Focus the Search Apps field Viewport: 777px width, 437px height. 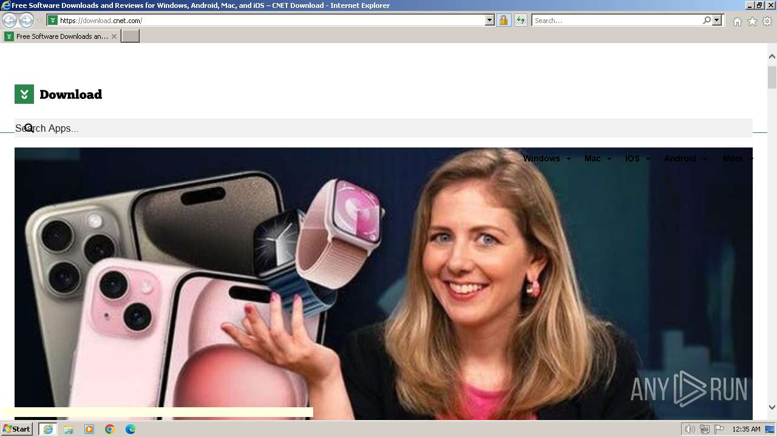point(384,128)
